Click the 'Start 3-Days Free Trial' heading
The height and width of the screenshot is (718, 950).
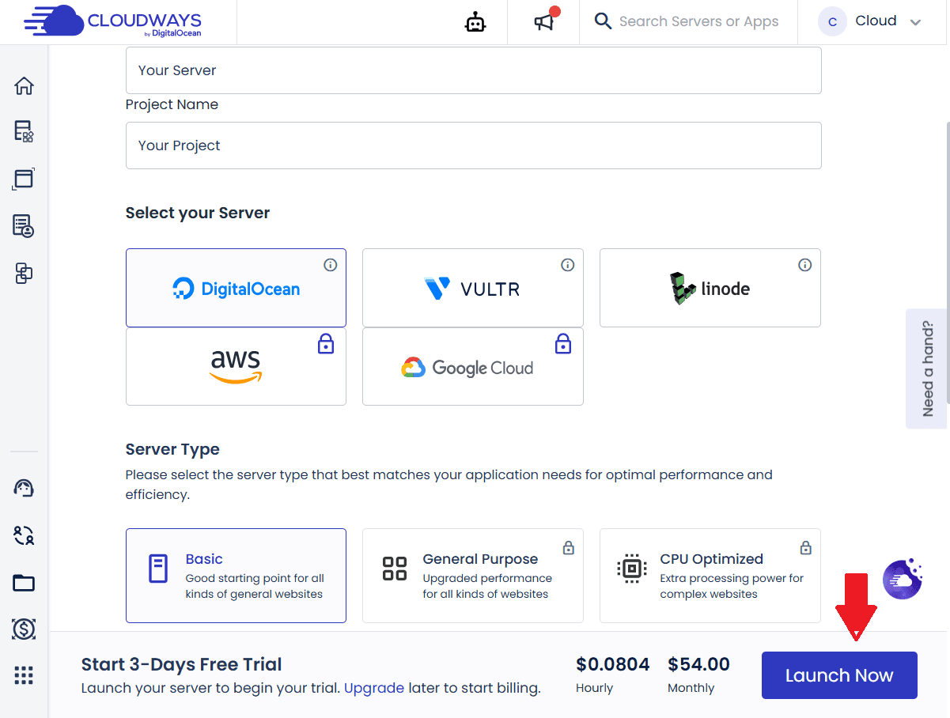[182, 664]
